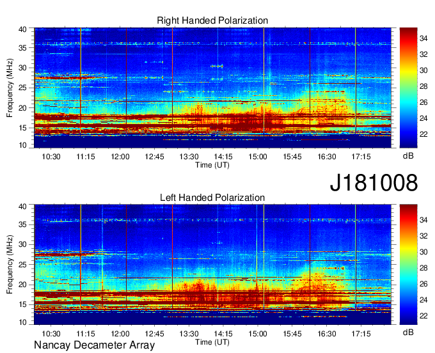Viewport: 435px width, 353px height.
Task: Click the 12:00 time tick on right-handed plot
Action: (x=120, y=157)
